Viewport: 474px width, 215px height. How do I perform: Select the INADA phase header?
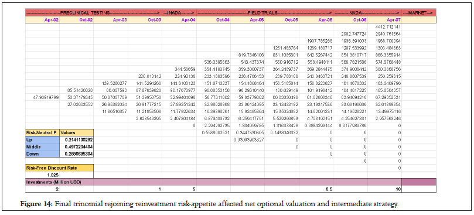[x=179, y=13]
